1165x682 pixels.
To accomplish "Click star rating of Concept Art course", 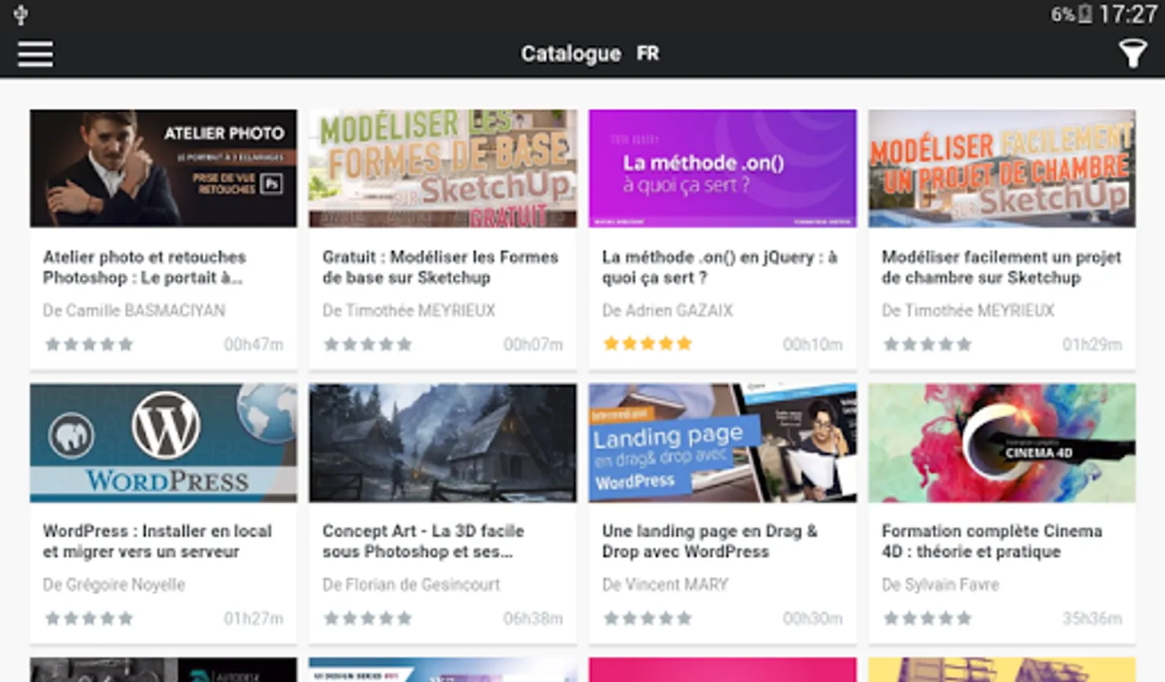I will coord(368,618).
